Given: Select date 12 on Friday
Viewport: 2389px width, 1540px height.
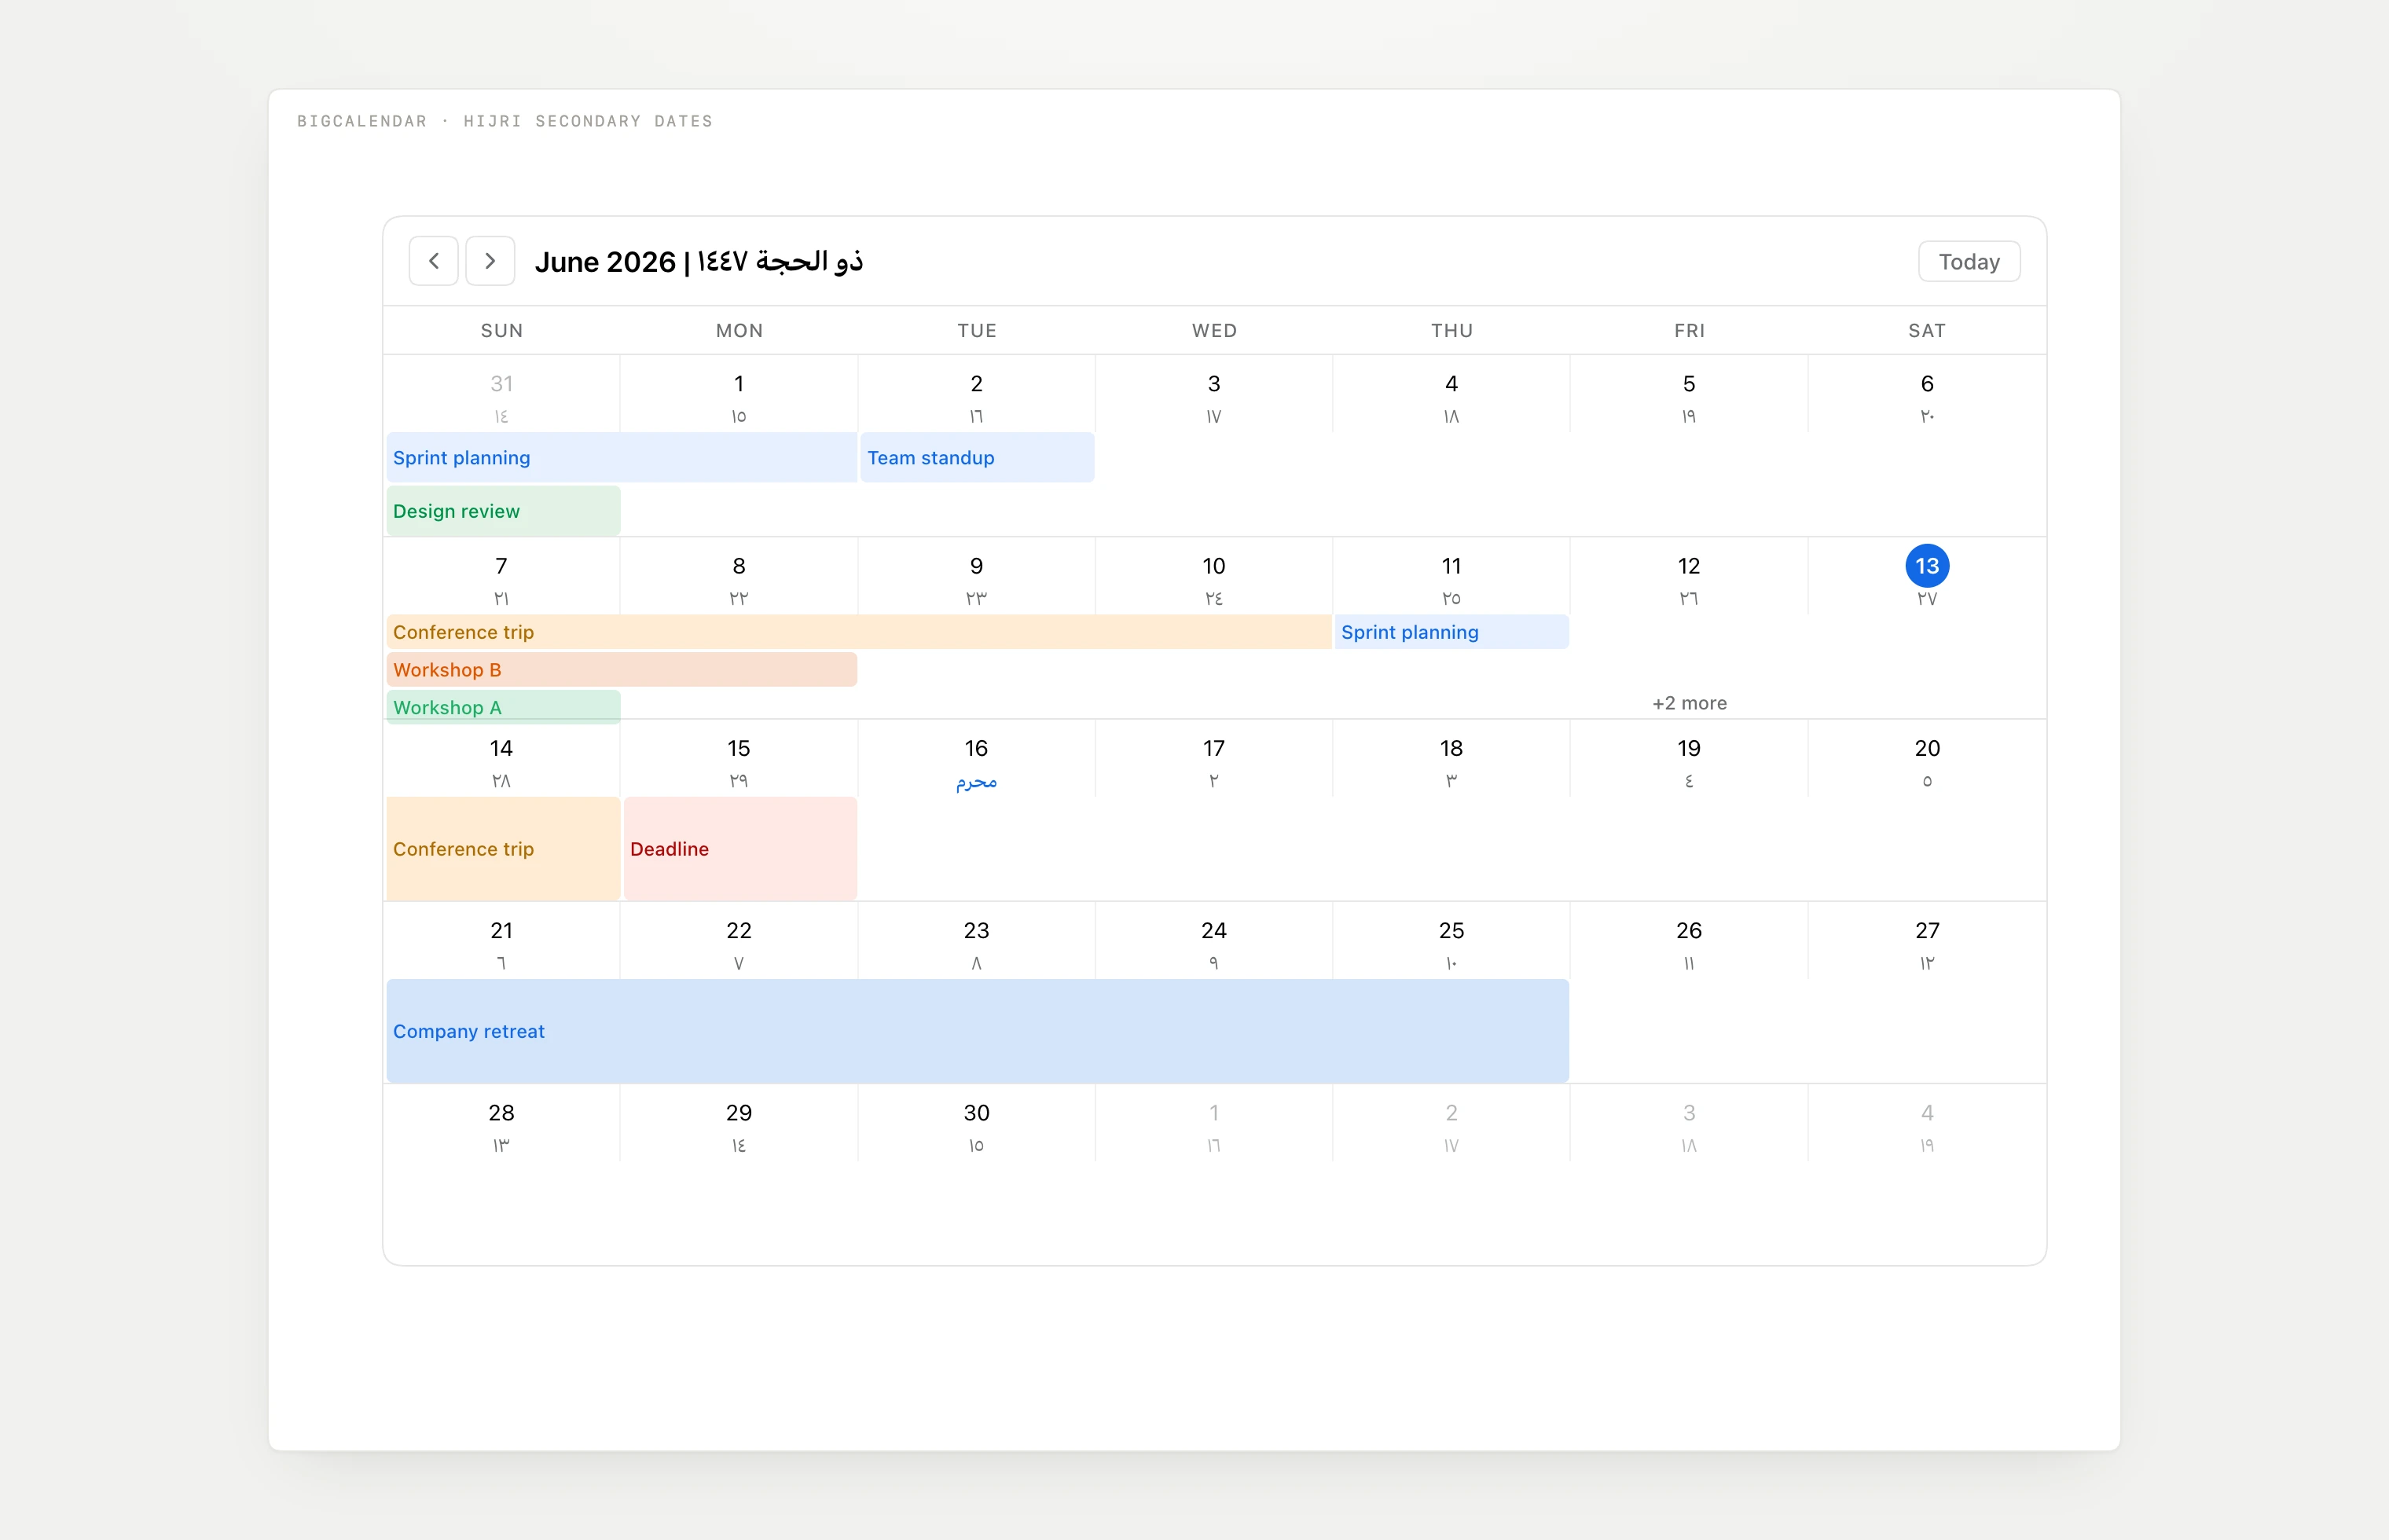Looking at the screenshot, I should coord(1688,566).
